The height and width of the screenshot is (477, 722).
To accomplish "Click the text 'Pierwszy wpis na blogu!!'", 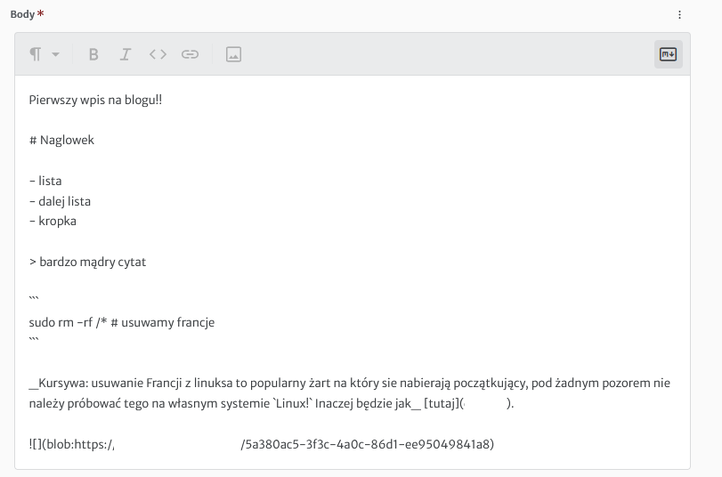I will pyautogui.click(x=95, y=100).
